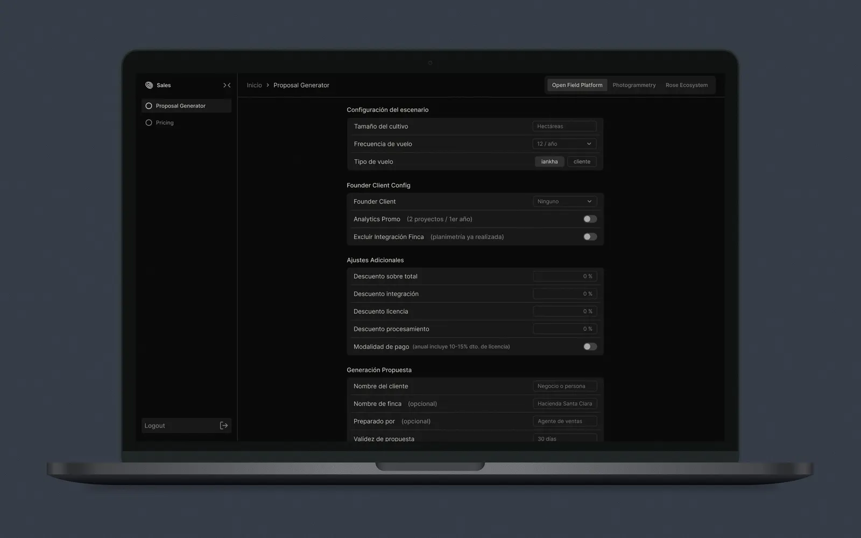The image size is (861, 538).
Task: Toggle the Modalidad de pago switch
Action: 590,346
